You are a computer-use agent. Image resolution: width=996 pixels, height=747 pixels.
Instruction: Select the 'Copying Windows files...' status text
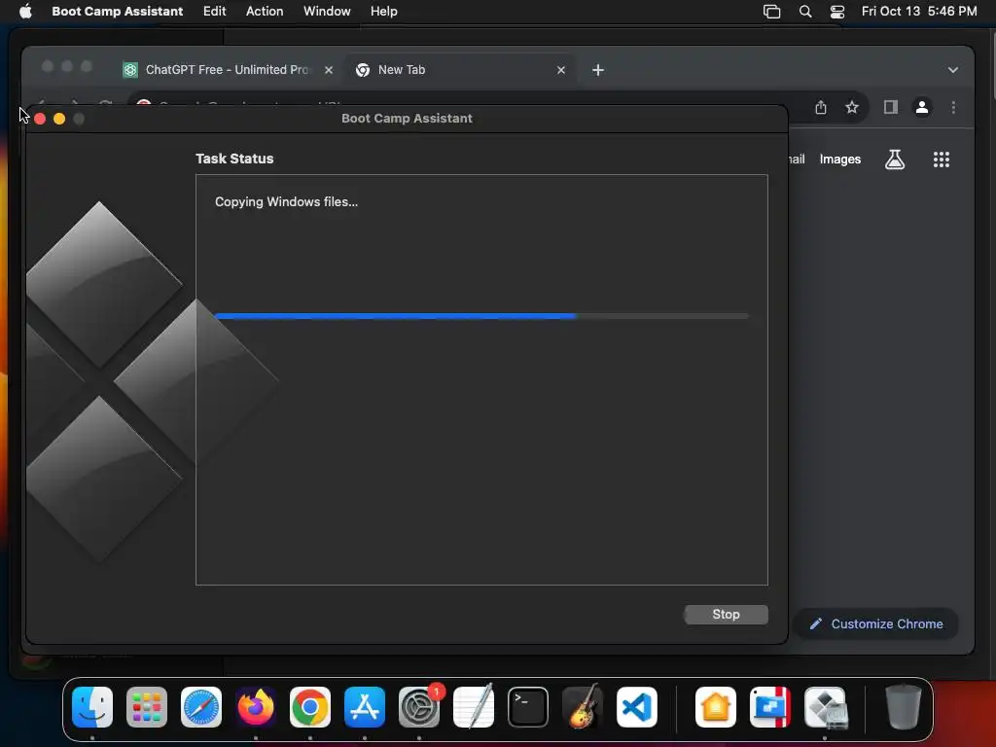(x=287, y=202)
